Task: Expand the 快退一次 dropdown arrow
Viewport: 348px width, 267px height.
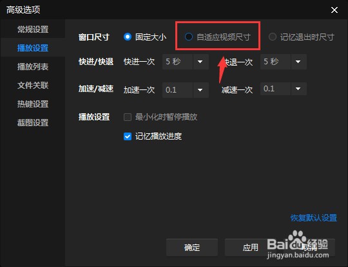Action: point(298,62)
